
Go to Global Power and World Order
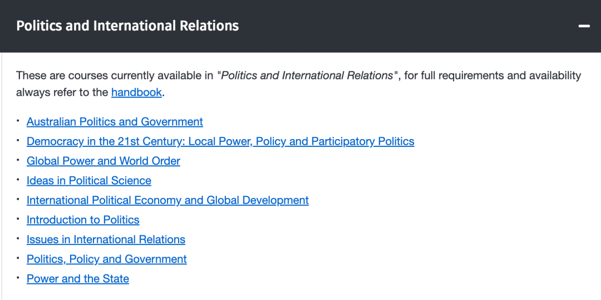(104, 161)
